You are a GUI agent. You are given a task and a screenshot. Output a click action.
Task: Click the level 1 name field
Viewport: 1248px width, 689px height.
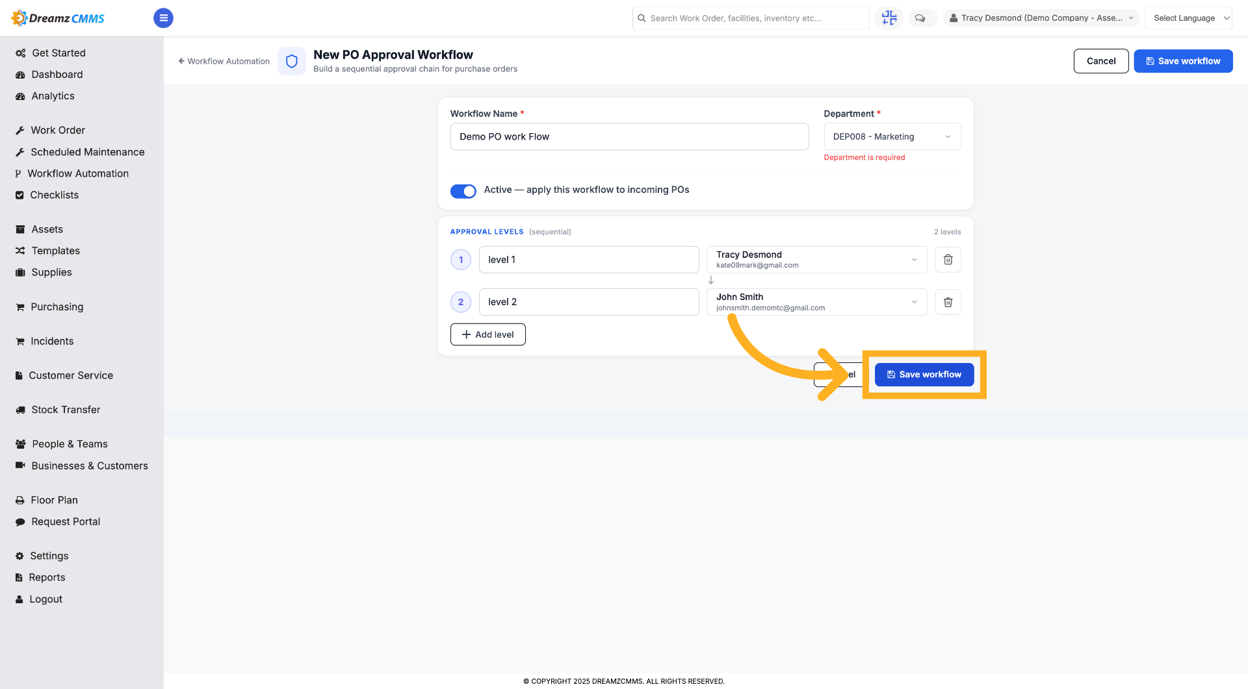(589, 260)
